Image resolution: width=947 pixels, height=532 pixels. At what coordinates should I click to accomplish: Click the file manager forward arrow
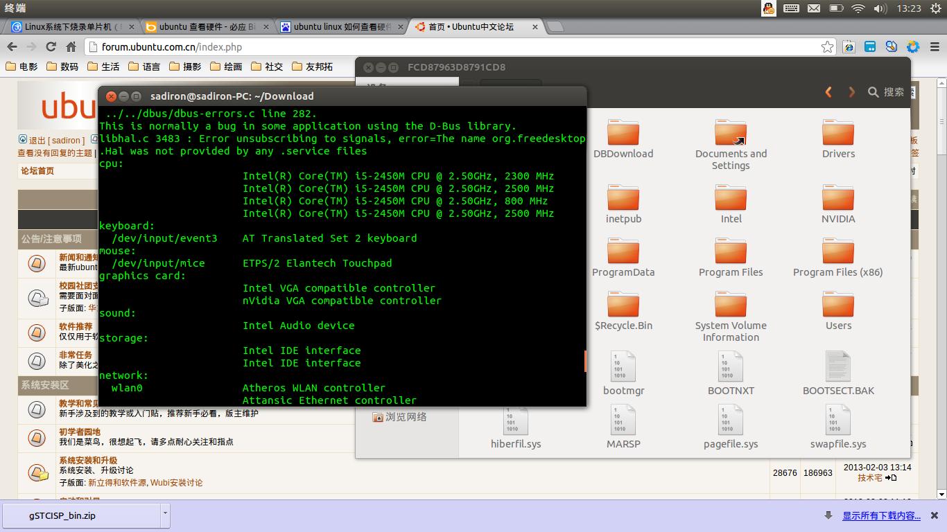click(851, 91)
